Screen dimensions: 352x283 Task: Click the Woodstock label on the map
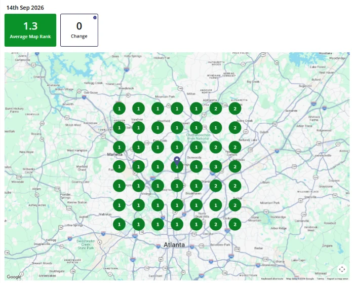[x=126, y=88]
